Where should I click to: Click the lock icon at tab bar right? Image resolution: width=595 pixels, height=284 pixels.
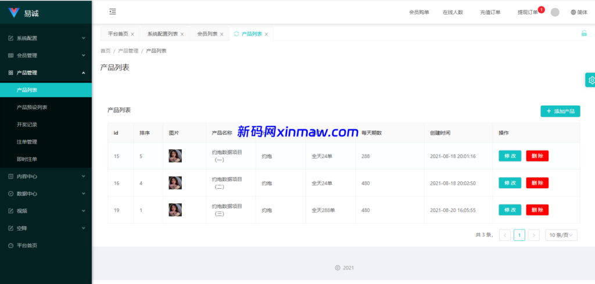(x=584, y=33)
